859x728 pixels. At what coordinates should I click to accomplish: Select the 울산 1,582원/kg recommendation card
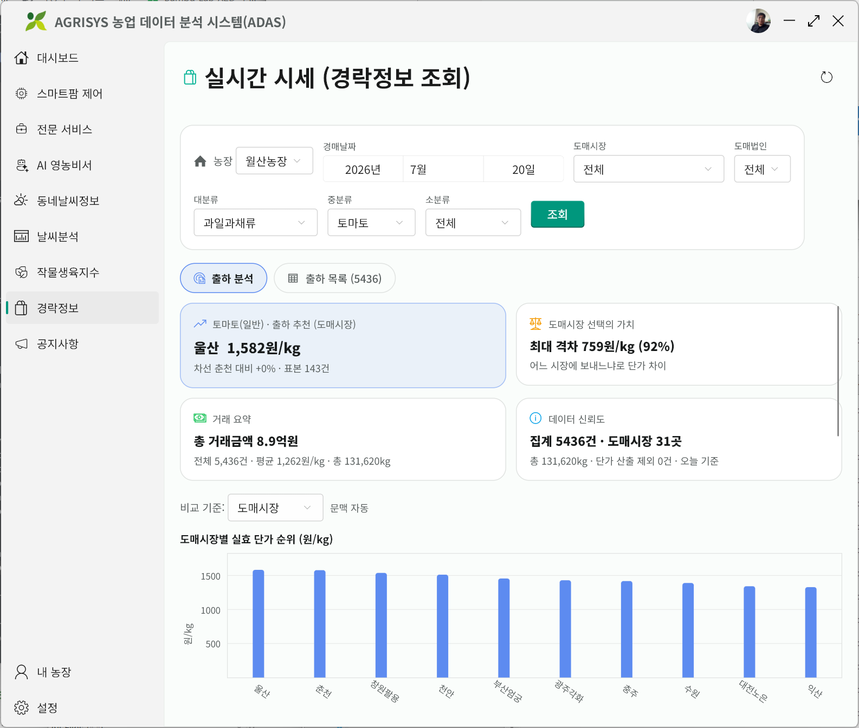coord(343,346)
